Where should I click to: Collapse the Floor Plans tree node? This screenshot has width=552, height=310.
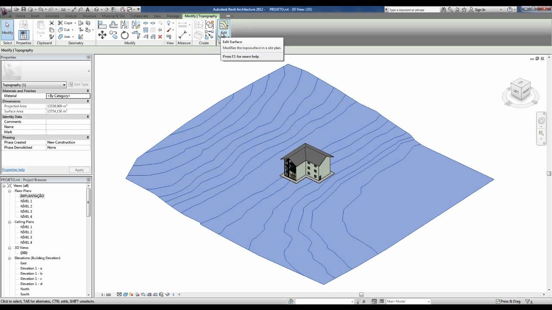[9, 191]
